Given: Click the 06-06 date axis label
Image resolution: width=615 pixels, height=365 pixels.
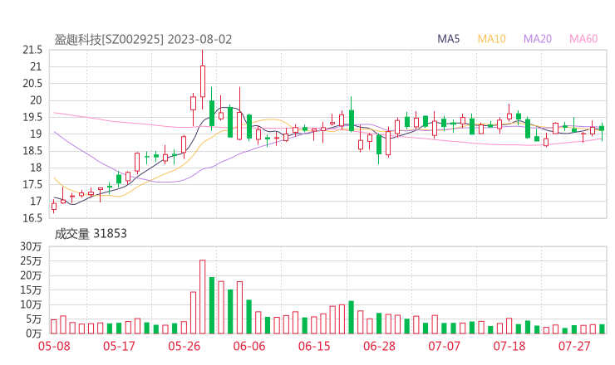Looking at the screenshot, I should point(249,346).
